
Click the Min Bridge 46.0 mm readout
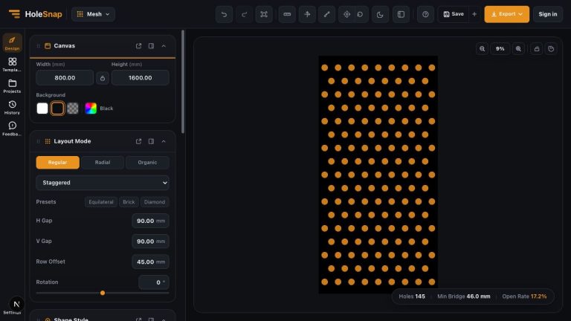tap(464, 296)
